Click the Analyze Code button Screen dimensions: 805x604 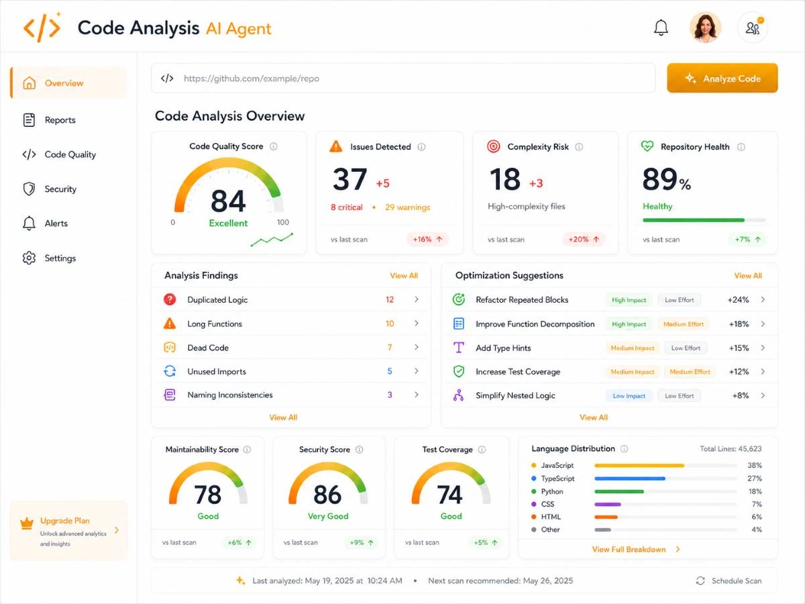[x=722, y=79]
